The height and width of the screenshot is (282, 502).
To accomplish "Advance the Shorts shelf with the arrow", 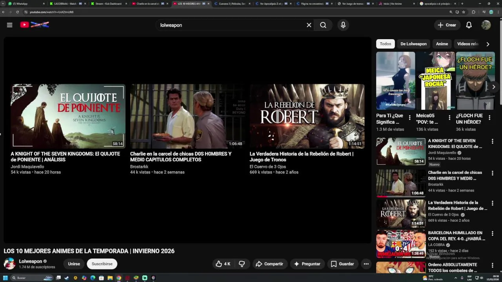I will click(494, 87).
